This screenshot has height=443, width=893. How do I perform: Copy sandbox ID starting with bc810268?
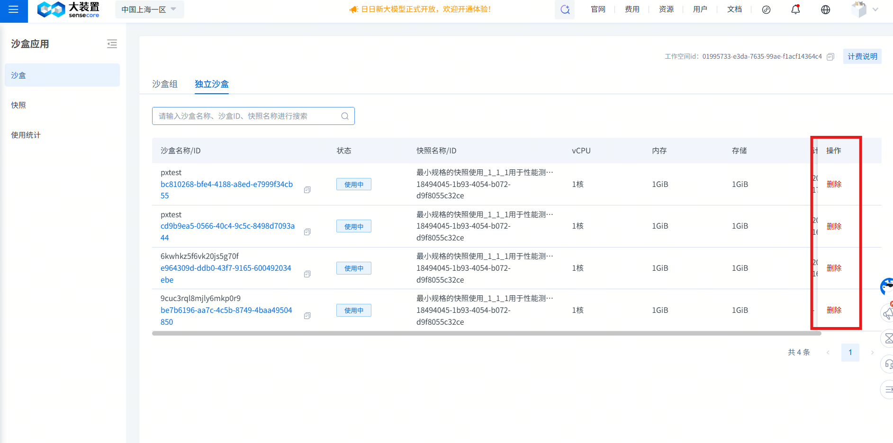pos(307,190)
